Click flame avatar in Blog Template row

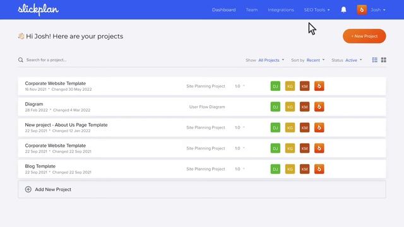tap(319, 169)
